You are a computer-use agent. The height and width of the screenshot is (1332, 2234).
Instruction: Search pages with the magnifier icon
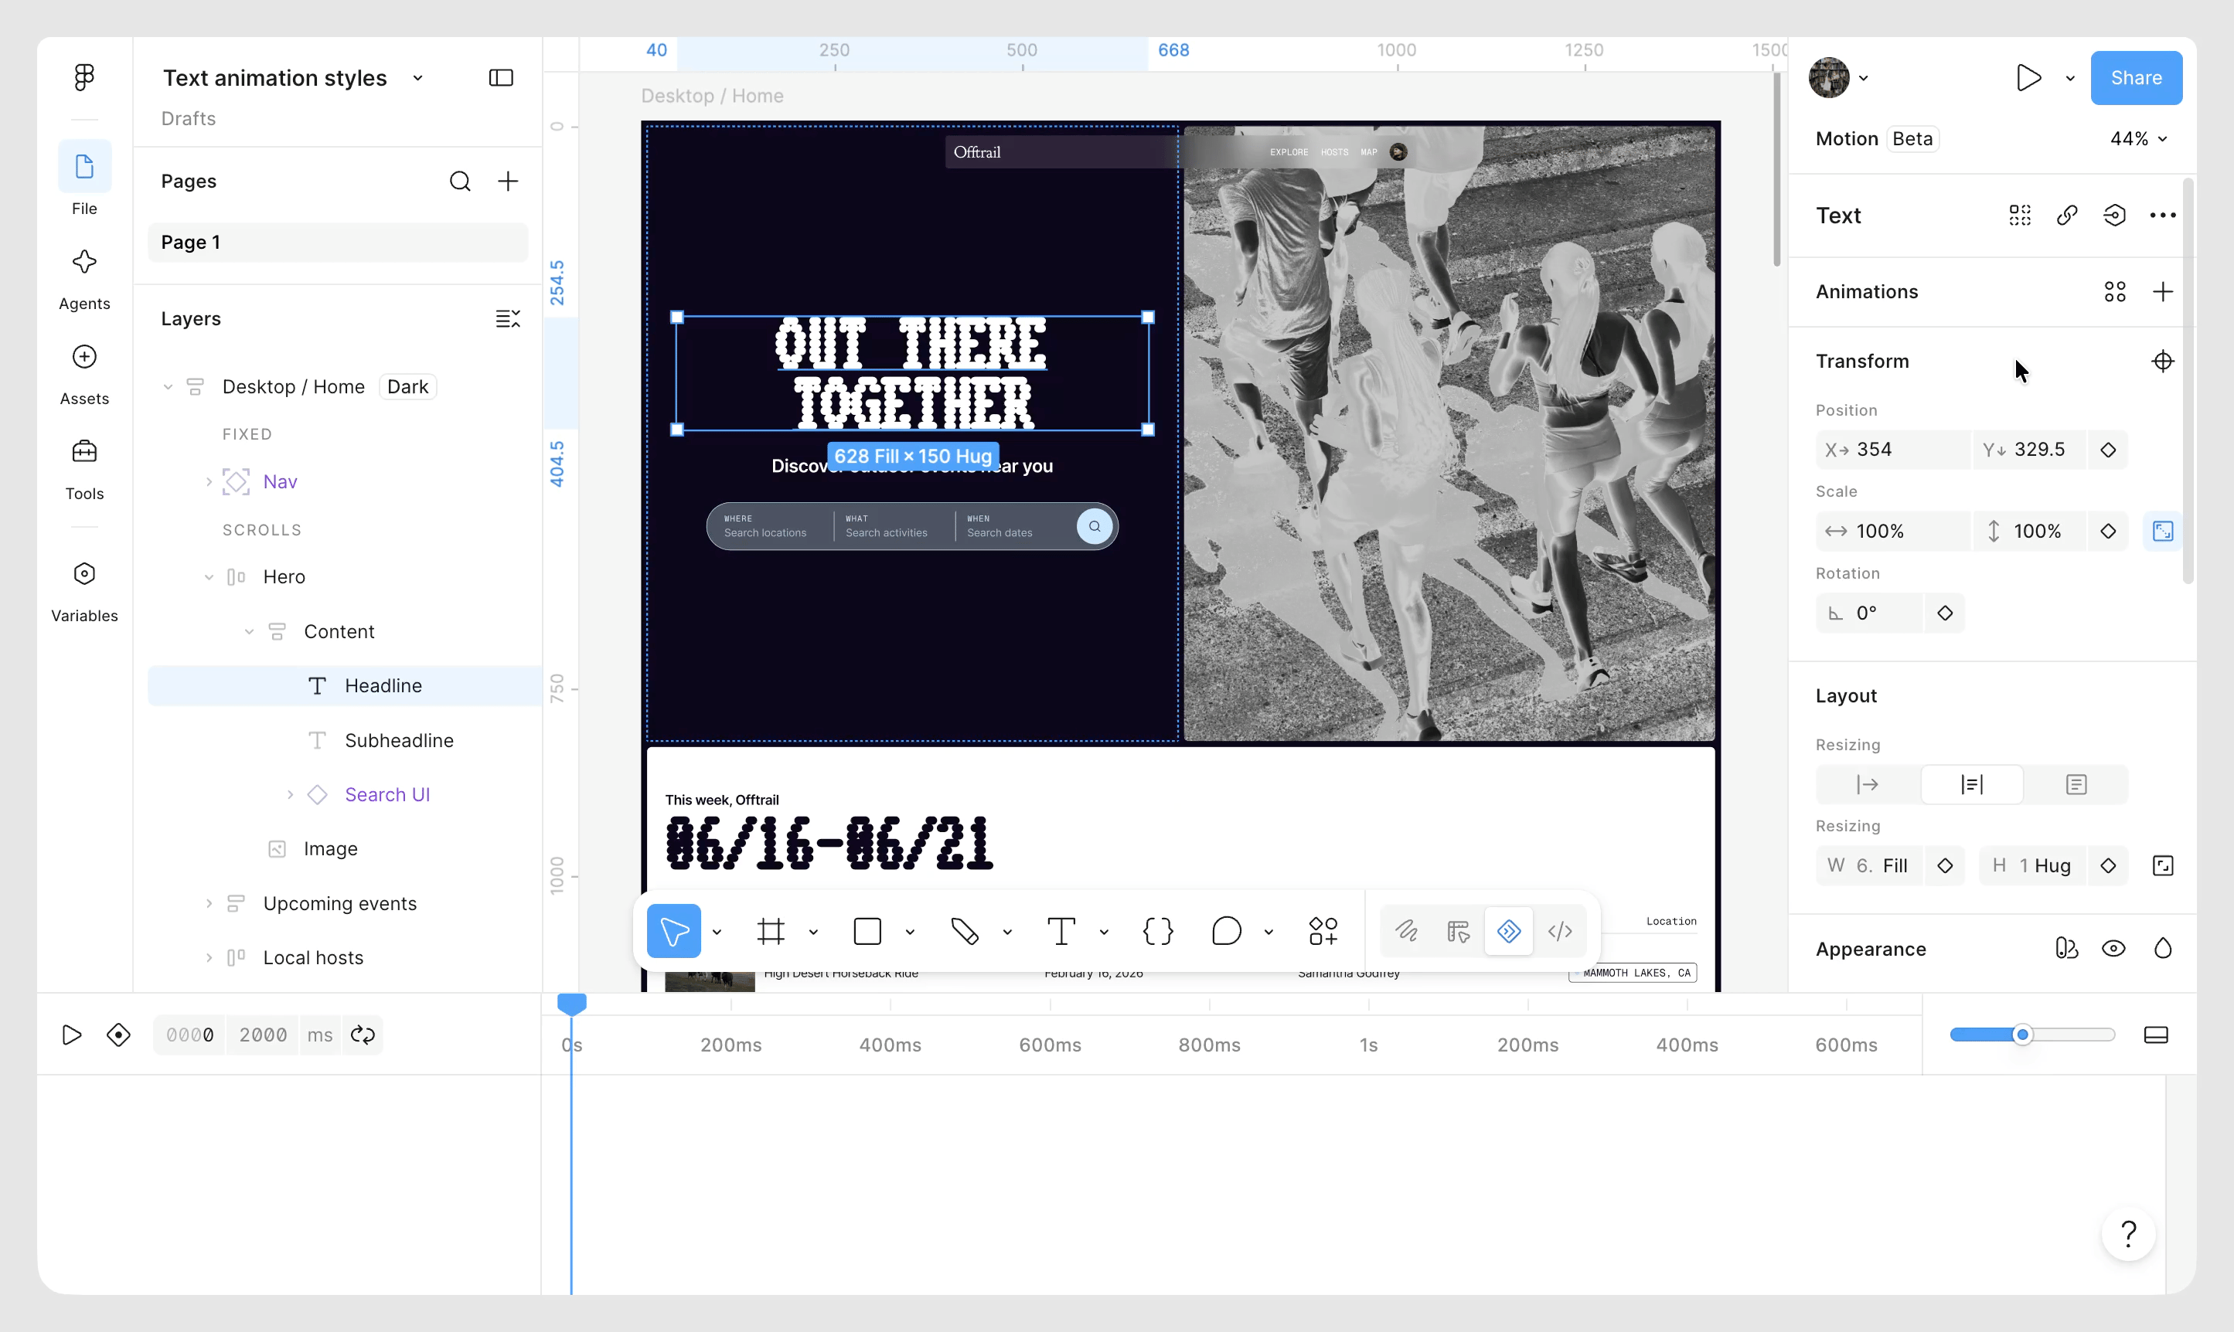pyautogui.click(x=460, y=182)
